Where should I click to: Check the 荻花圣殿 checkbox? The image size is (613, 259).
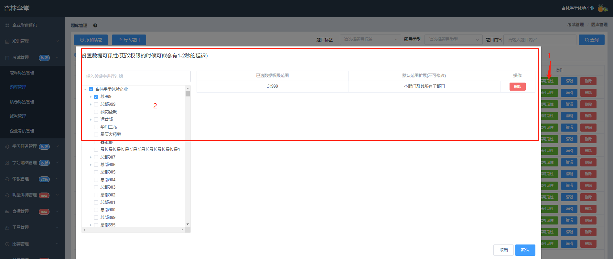[x=96, y=112]
